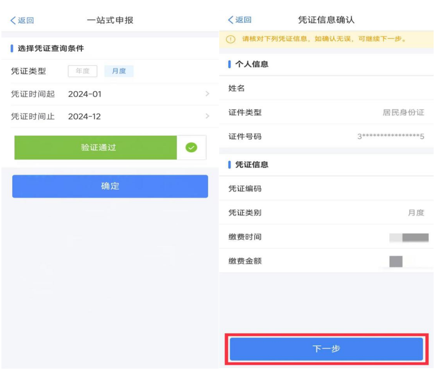436x371 pixels.
Task: Click the blurred 缴费时间 value
Action: pyautogui.click(x=408, y=237)
